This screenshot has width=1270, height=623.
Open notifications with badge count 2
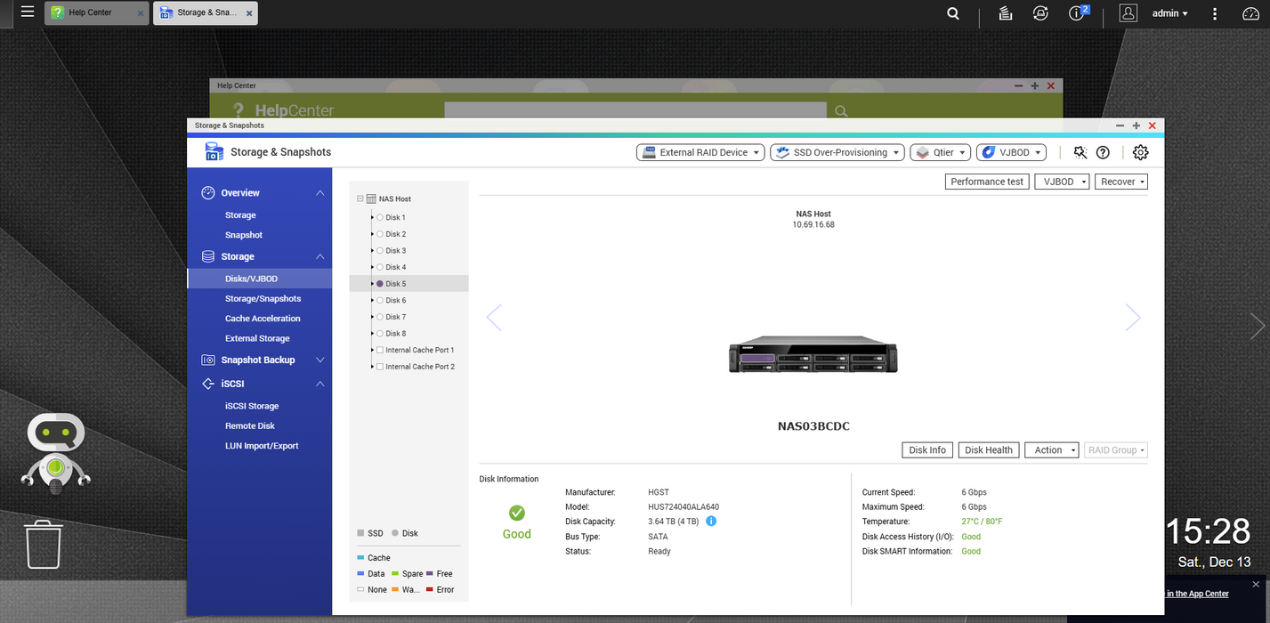point(1076,13)
